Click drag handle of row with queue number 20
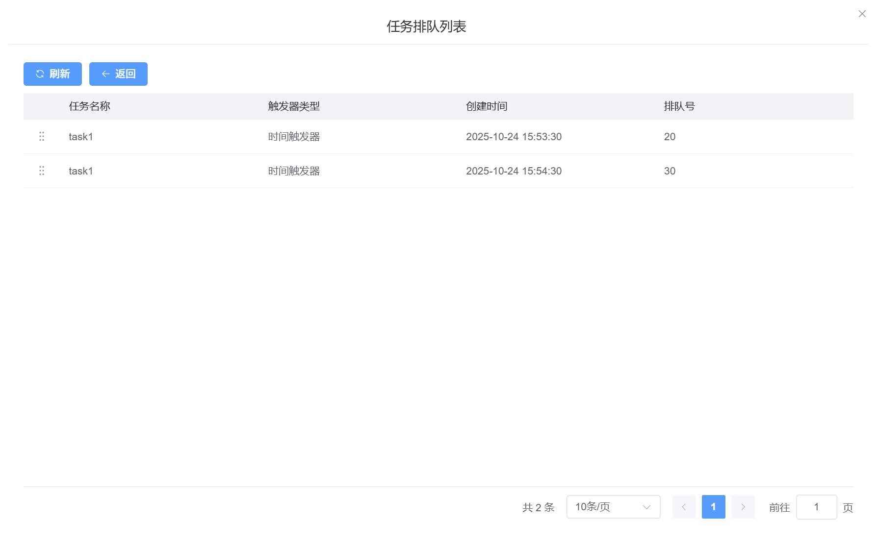The height and width of the screenshot is (548, 877). (42, 136)
